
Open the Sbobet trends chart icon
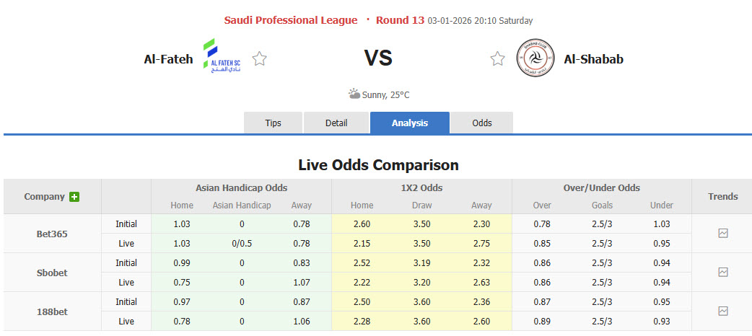pos(723,273)
